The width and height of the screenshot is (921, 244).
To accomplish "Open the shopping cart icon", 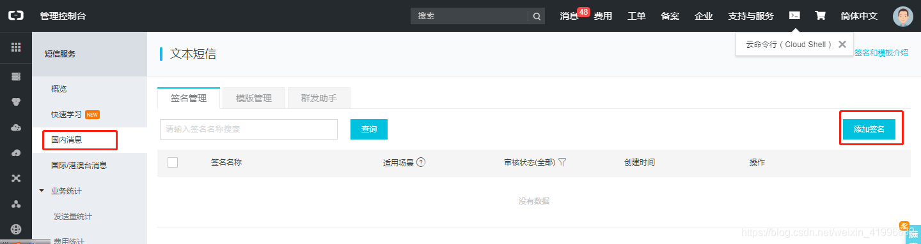I will coord(820,15).
